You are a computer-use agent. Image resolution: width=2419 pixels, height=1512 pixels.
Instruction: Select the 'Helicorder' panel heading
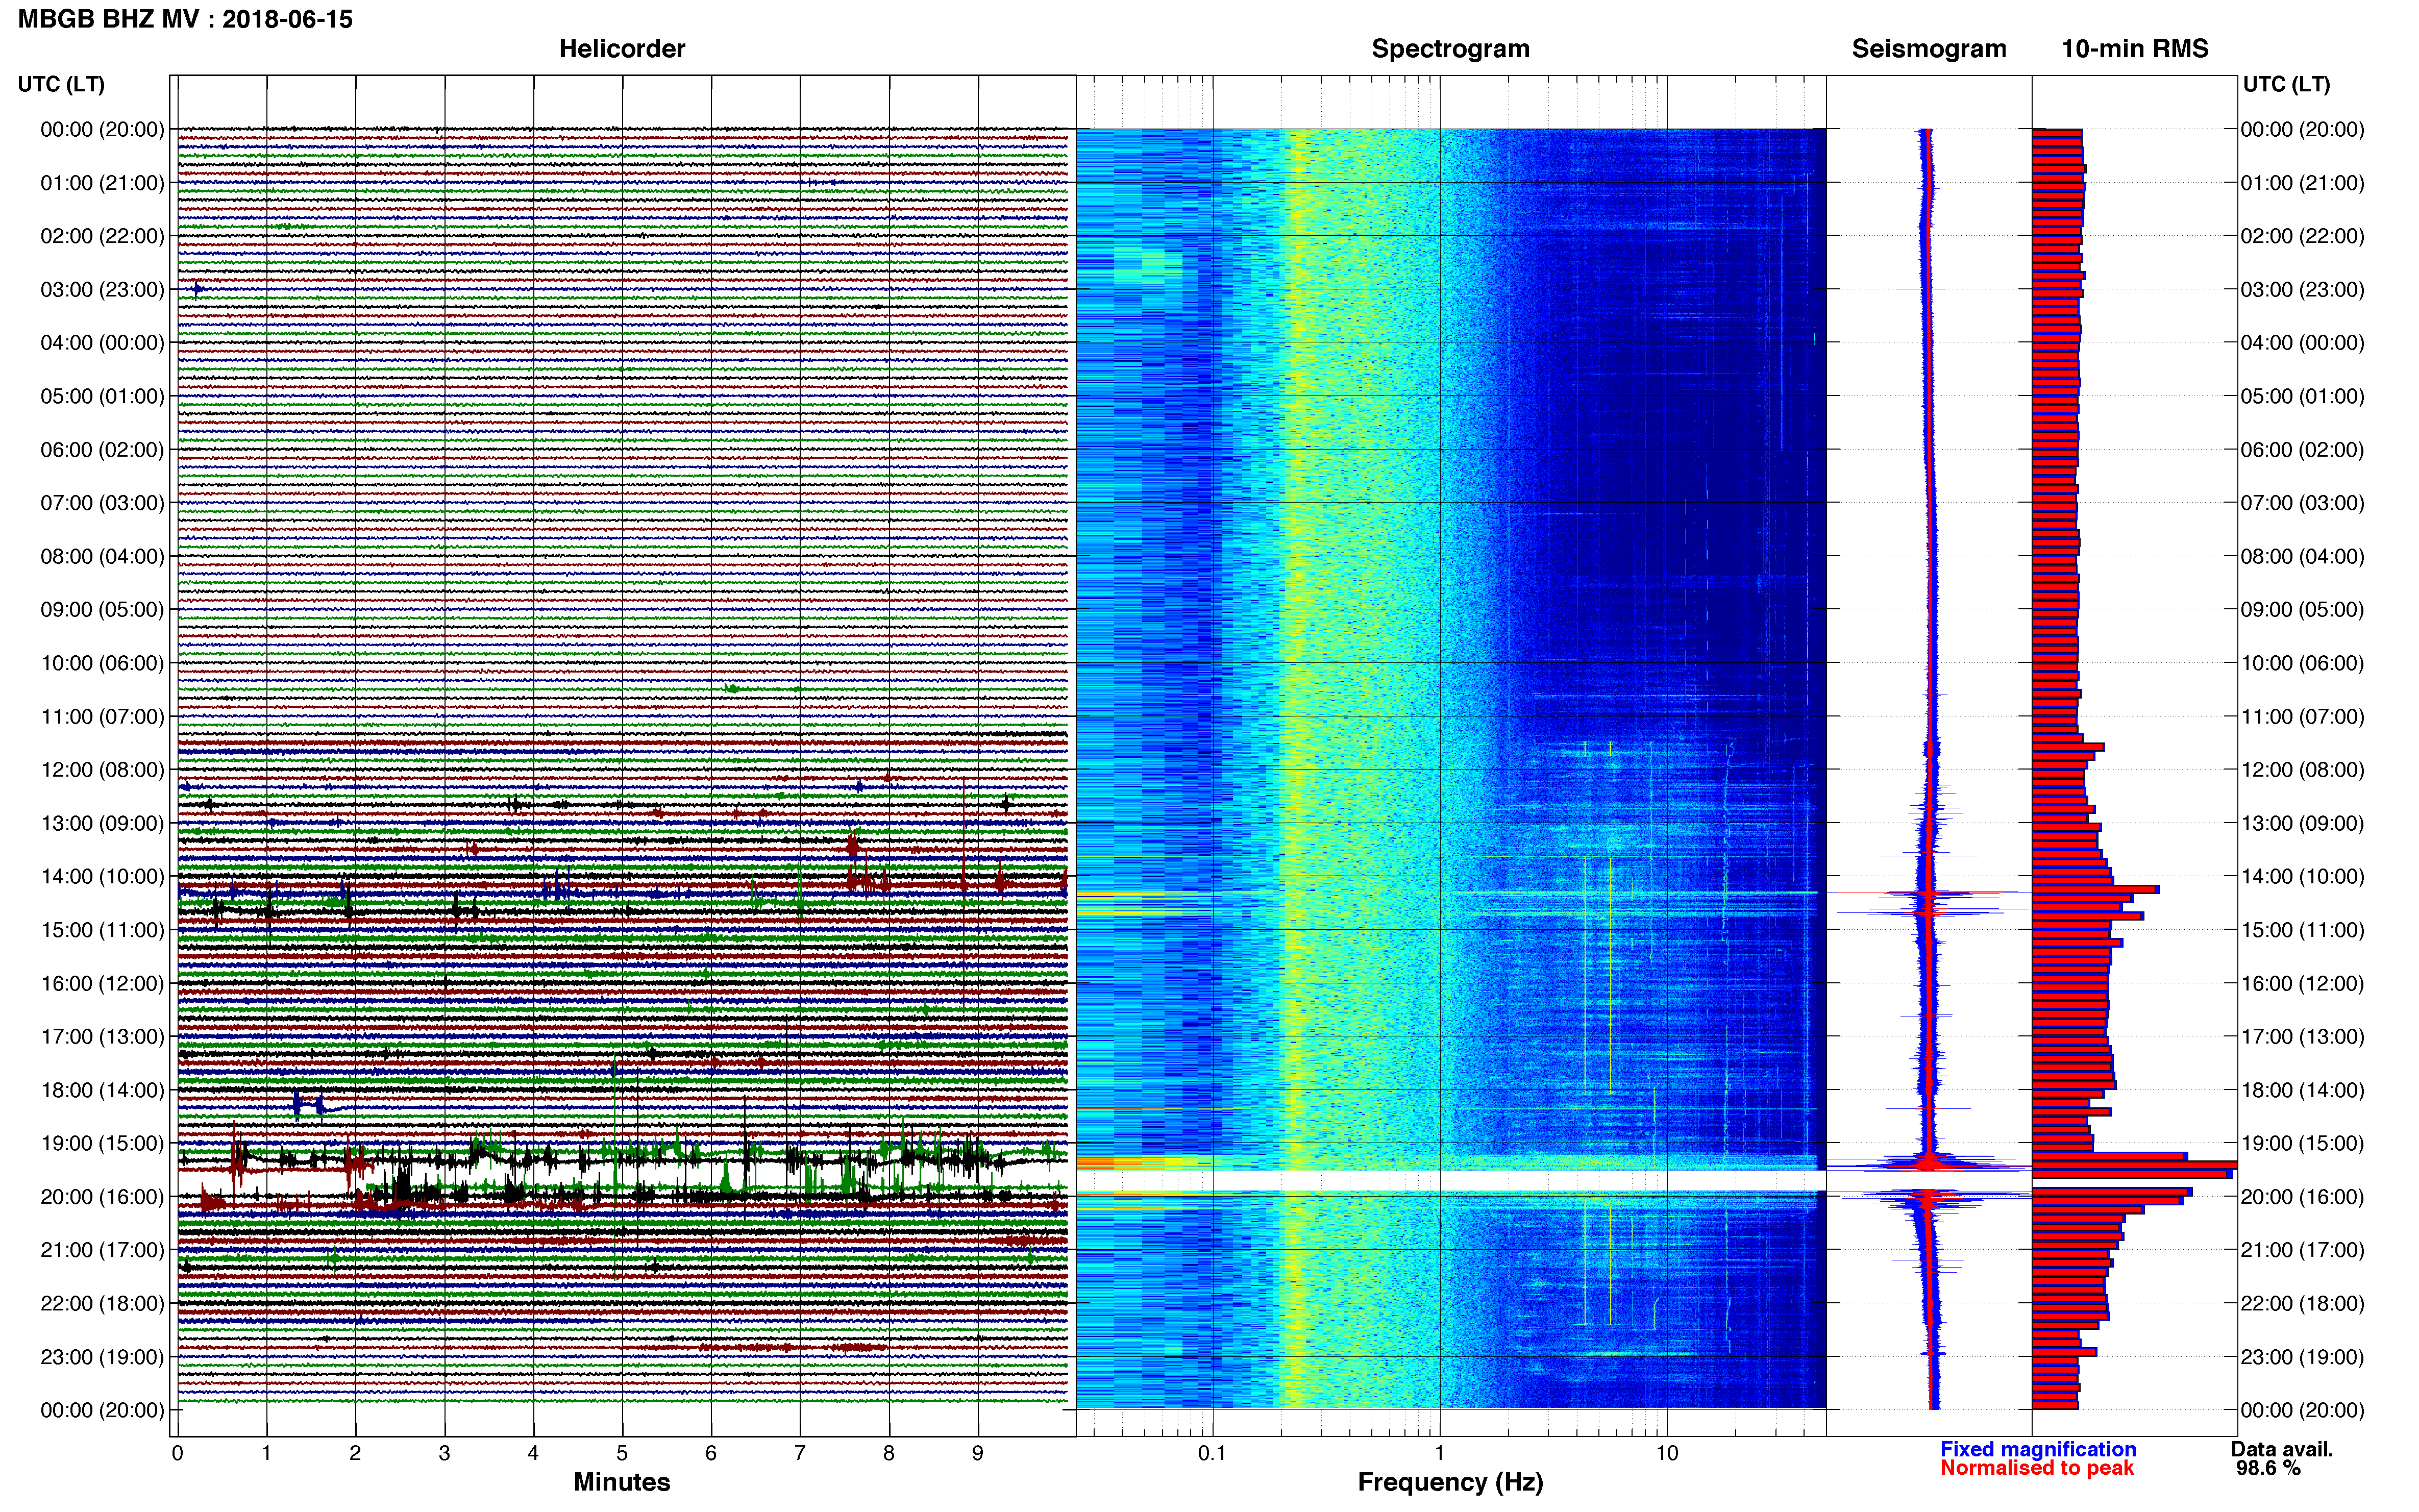[x=622, y=49]
